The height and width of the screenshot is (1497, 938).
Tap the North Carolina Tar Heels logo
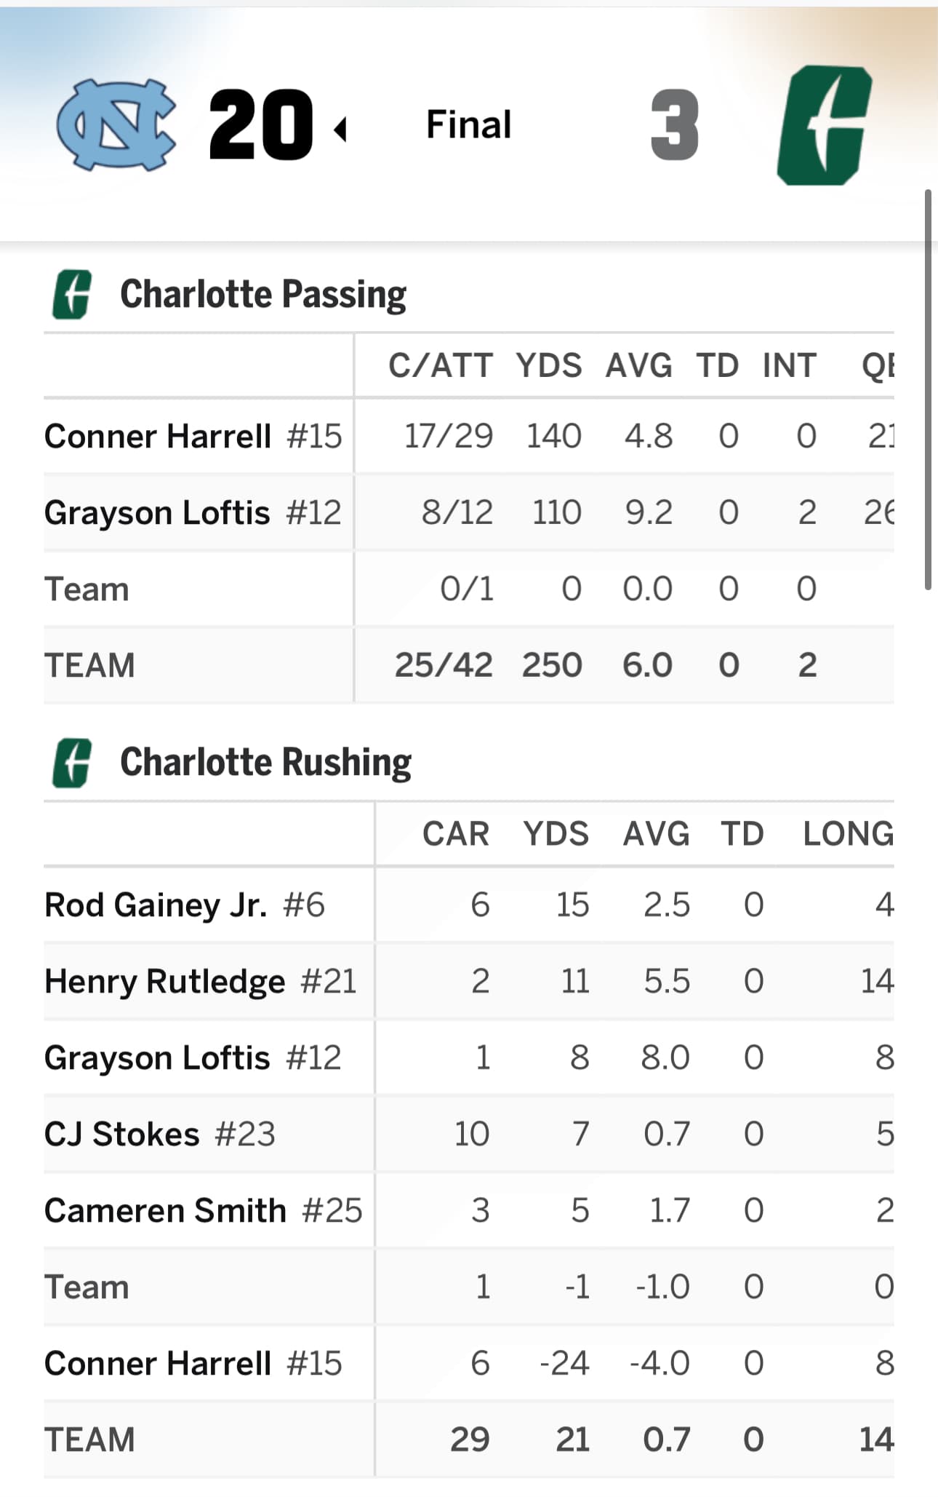coord(116,124)
